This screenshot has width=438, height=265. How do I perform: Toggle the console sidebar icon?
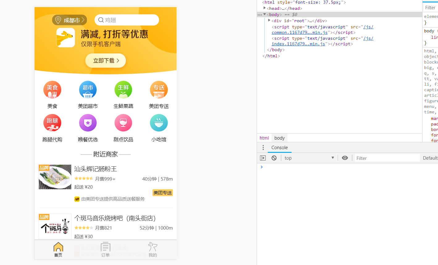coord(263,158)
